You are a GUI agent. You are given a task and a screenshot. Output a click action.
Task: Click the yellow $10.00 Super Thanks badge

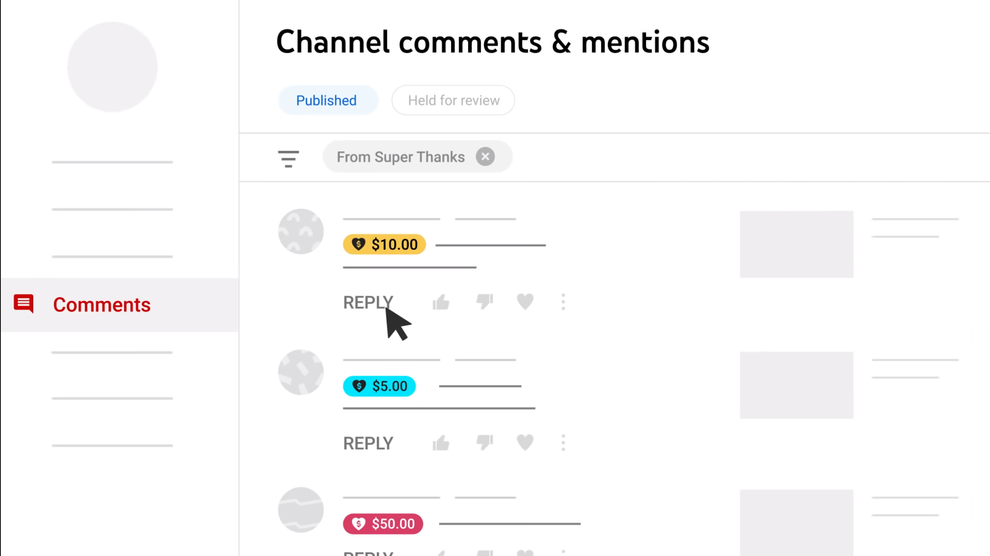point(384,244)
